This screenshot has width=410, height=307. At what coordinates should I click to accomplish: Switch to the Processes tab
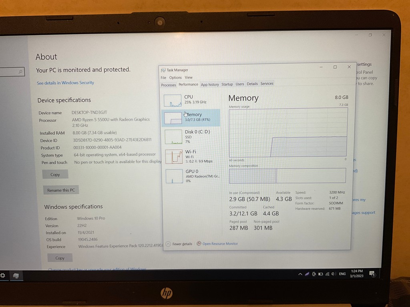point(169,85)
